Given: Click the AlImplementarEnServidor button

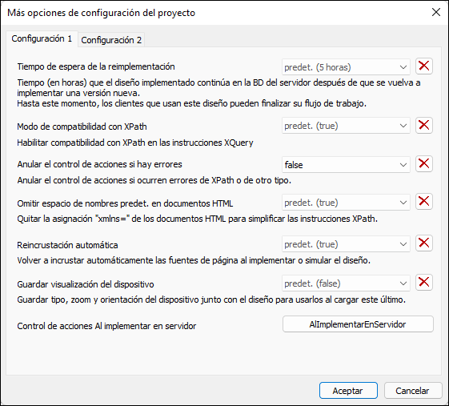Looking at the screenshot, I should coord(358,324).
